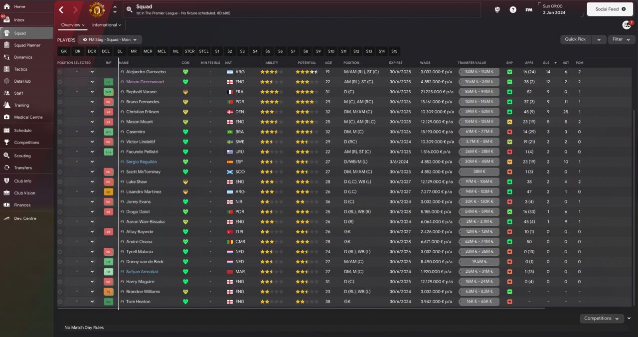Image resolution: width=638 pixels, height=337 pixels.
Task: Sort by the WAGE column header
Action: tap(425, 63)
